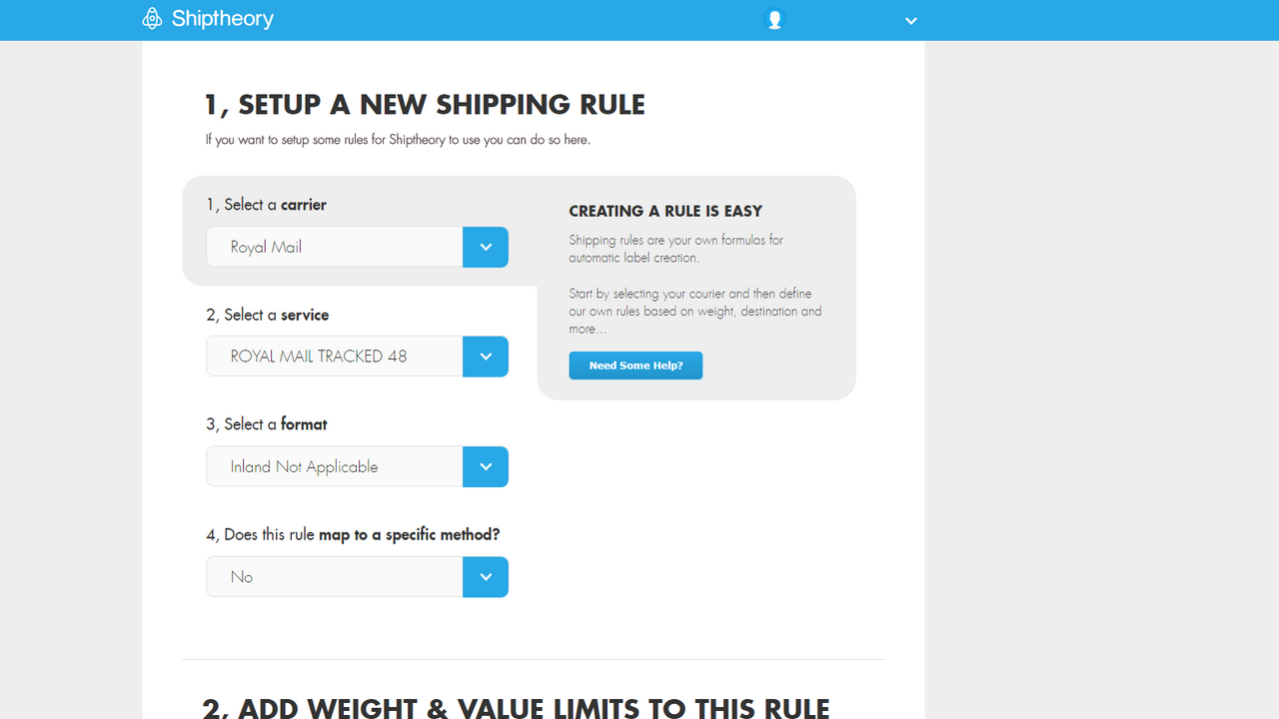This screenshot has width=1279, height=719.
Task: Open the ROYAL MAIL TRACKED 48 service dropdown
Action: (x=334, y=356)
